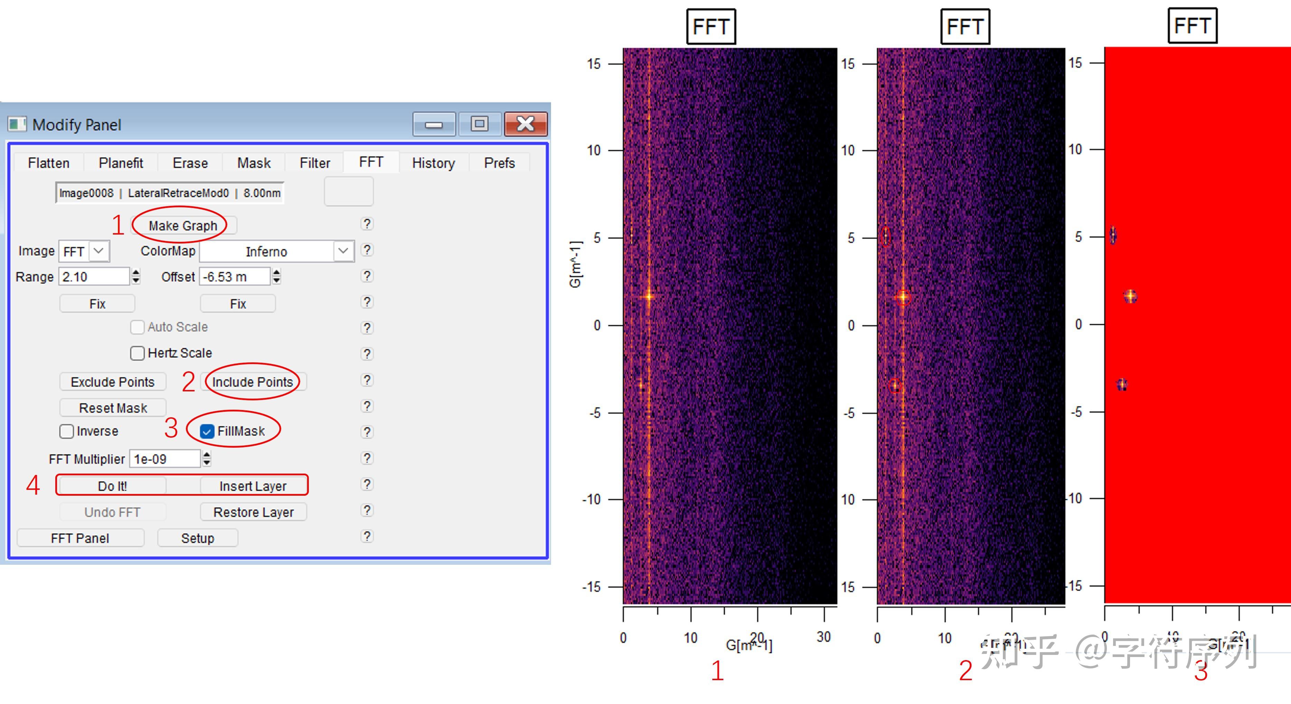Switch to the Filter tab
Screen dimensions: 1291x704
point(315,163)
